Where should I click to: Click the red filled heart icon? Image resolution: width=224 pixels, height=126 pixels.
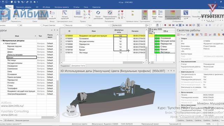coord(122,11)
